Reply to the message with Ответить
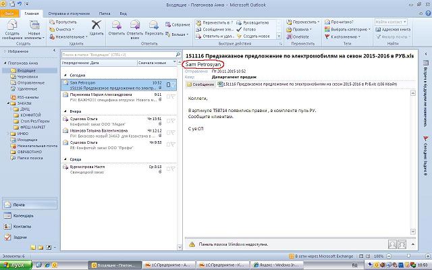The image size is (432, 270). click(x=117, y=28)
